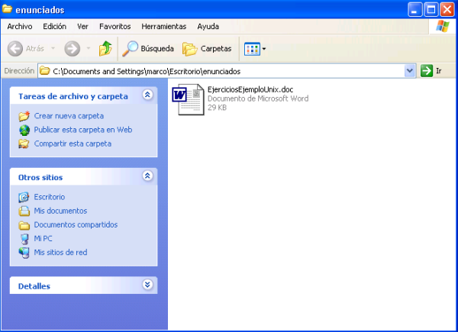The image size is (458, 332).
Task: Click the Compartir esta carpeta link
Action: coord(73,143)
